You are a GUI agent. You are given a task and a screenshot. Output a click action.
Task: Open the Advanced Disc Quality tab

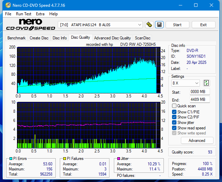[113, 38]
